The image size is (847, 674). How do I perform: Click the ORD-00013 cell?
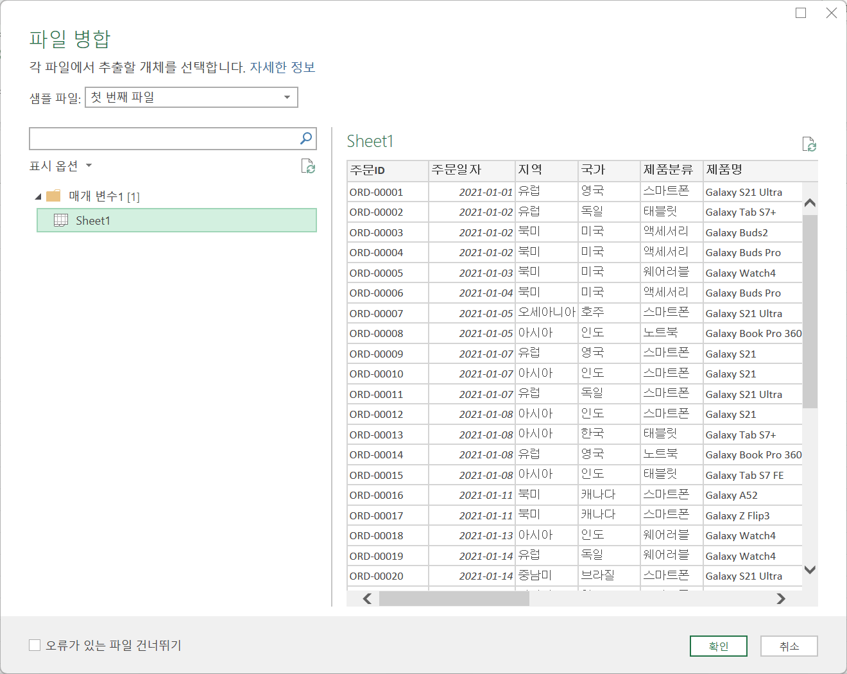pyautogui.click(x=388, y=435)
